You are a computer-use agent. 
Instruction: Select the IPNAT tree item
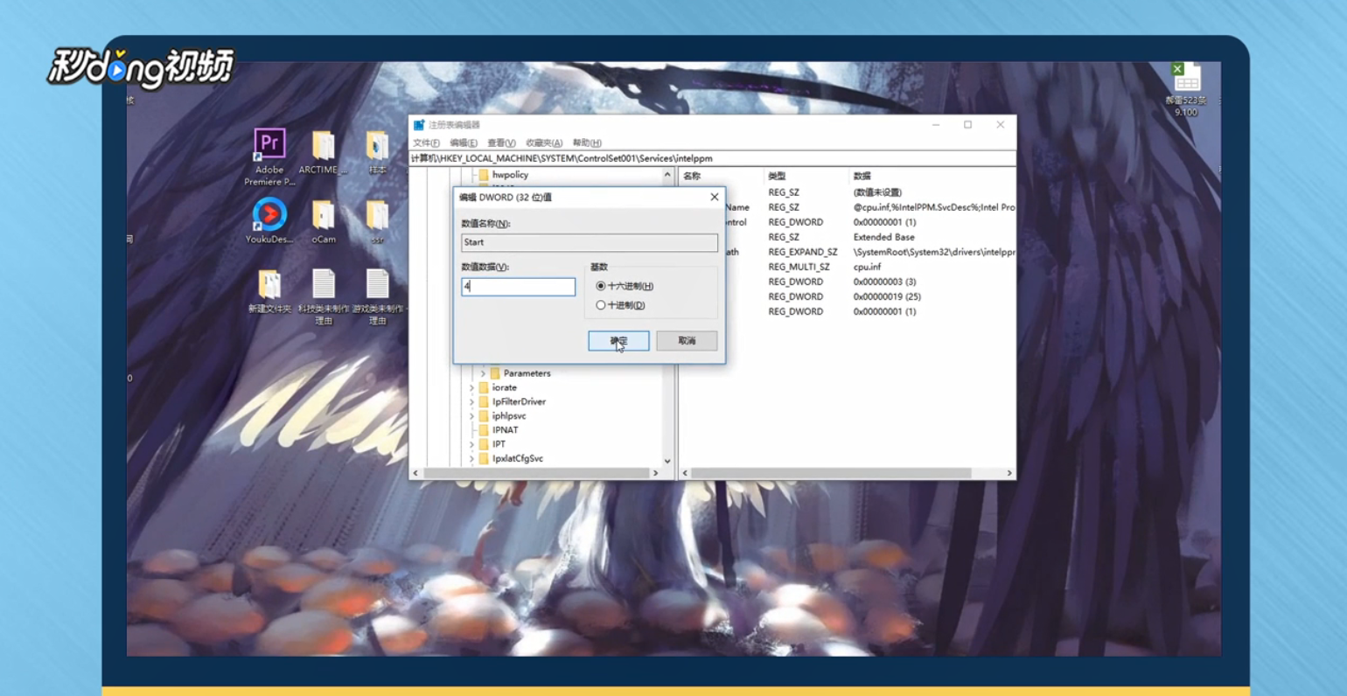[505, 430]
